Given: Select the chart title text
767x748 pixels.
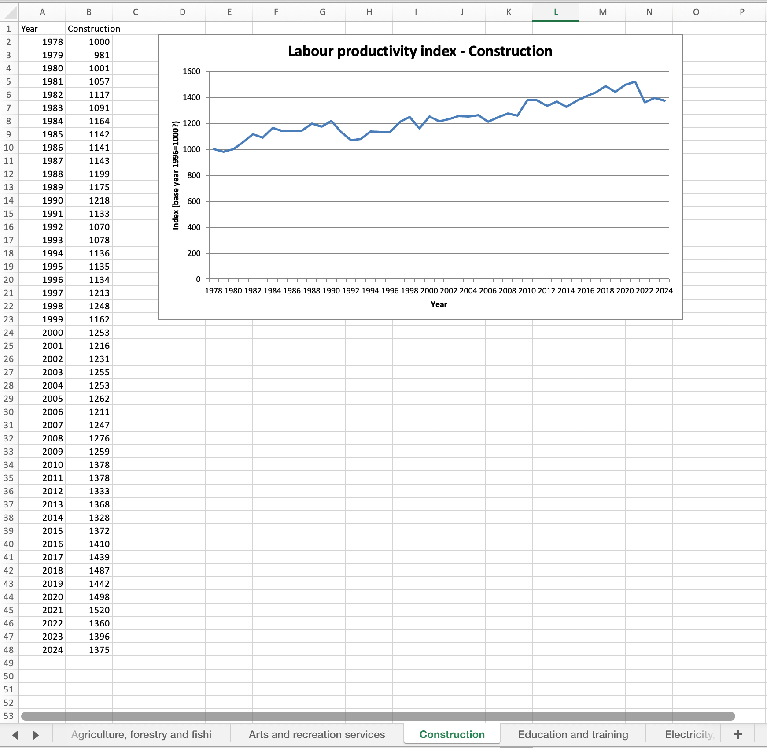Looking at the screenshot, I should click(x=420, y=51).
